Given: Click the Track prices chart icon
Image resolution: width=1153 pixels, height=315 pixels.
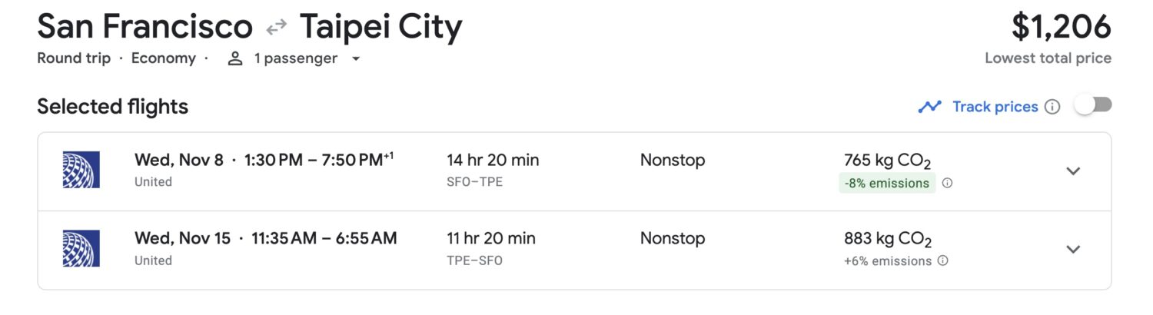Looking at the screenshot, I should click(x=929, y=107).
